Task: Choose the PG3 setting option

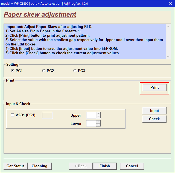Action: click(75, 71)
